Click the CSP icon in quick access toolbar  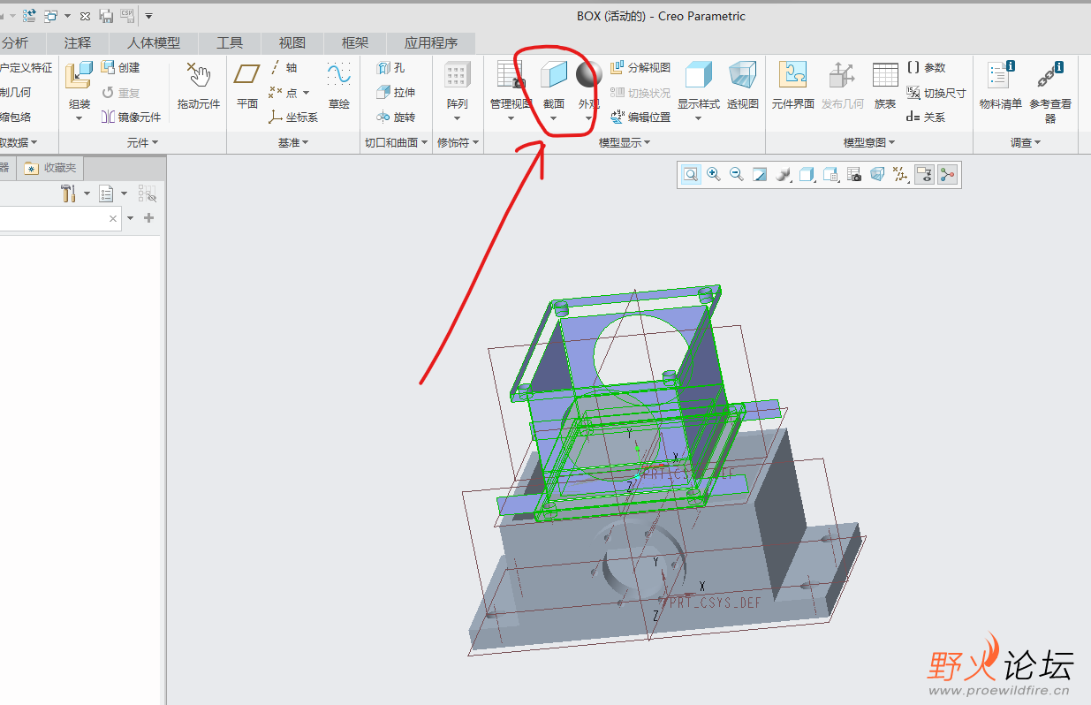point(126,15)
